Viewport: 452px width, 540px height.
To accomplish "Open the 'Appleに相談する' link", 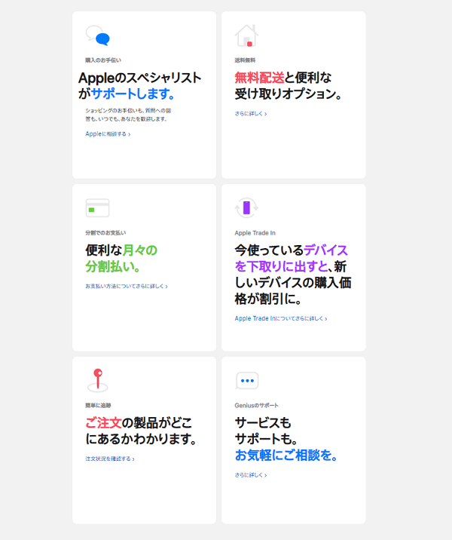I will (x=108, y=134).
